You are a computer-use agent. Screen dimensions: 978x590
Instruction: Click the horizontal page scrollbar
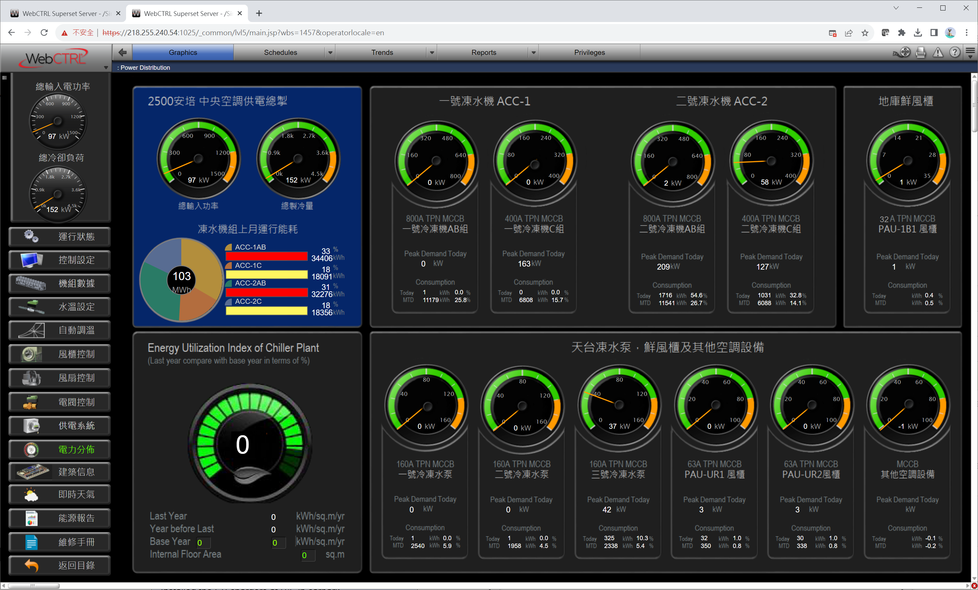pos(33,586)
